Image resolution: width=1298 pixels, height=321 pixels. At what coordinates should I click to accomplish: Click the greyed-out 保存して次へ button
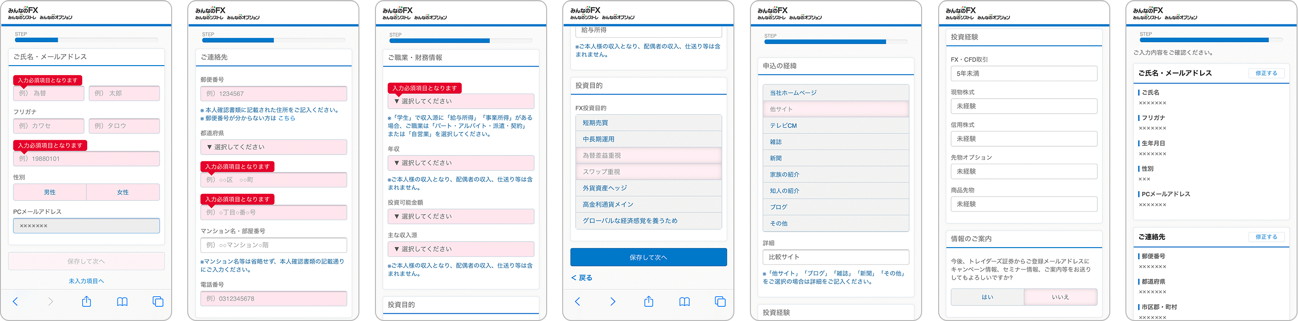pyautogui.click(x=86, y=261)
